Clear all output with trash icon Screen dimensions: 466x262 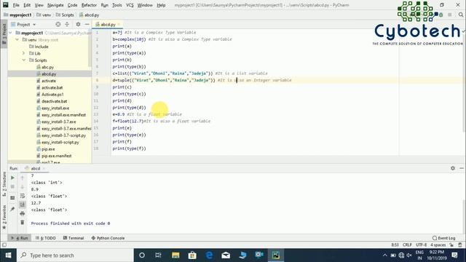[23, 223]
